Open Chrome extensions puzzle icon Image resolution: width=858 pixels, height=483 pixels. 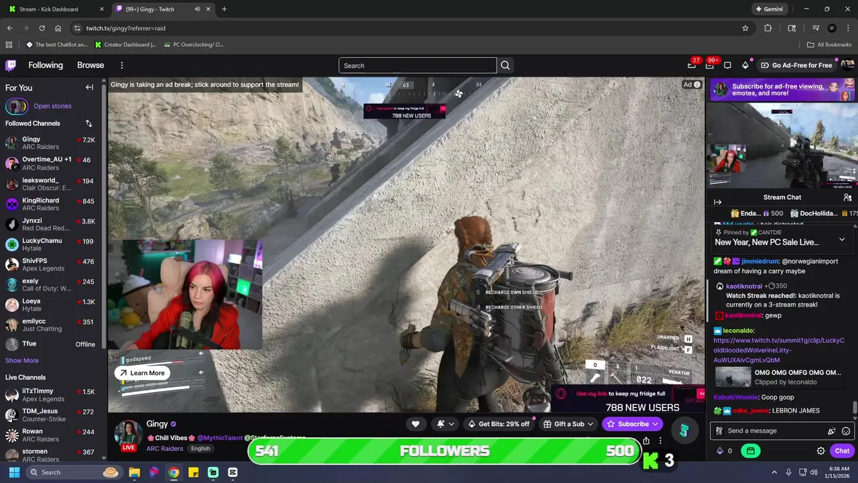click(x=768, y=28)
